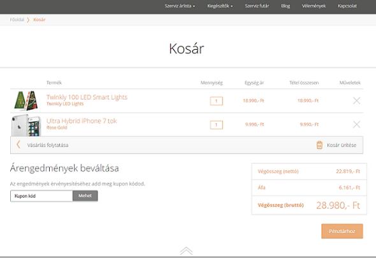Open the Szerviz futár menu item
This screenshot has height=258, width=376.
click(257, 6)
